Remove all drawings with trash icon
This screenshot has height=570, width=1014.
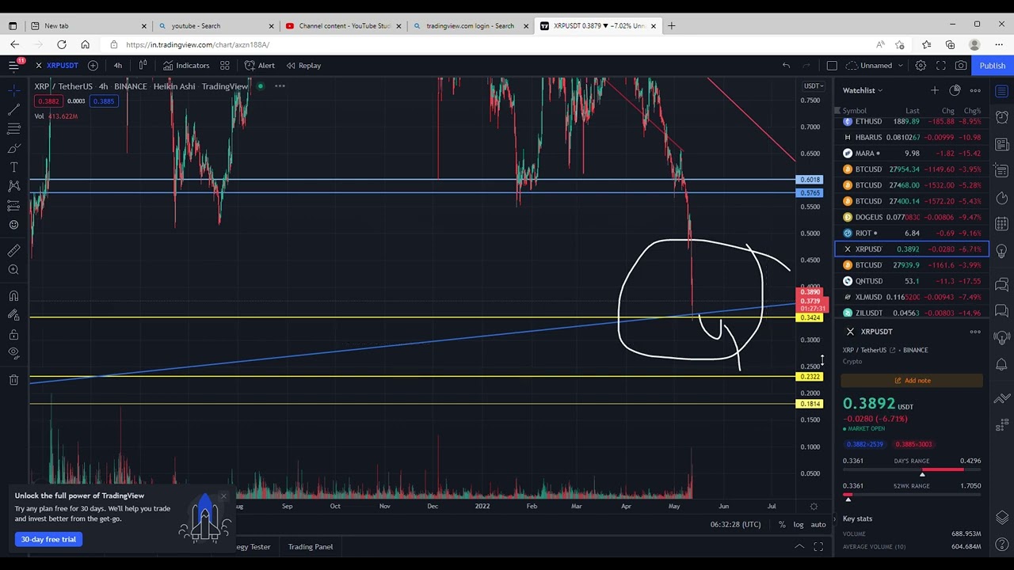point(13,380)
